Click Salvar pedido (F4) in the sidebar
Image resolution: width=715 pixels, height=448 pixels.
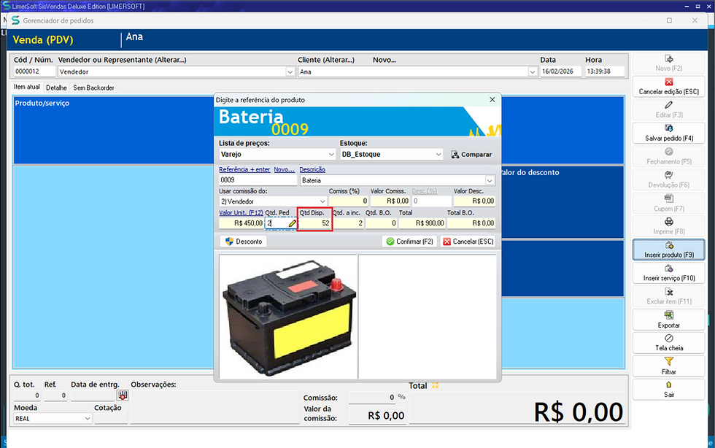668,134
